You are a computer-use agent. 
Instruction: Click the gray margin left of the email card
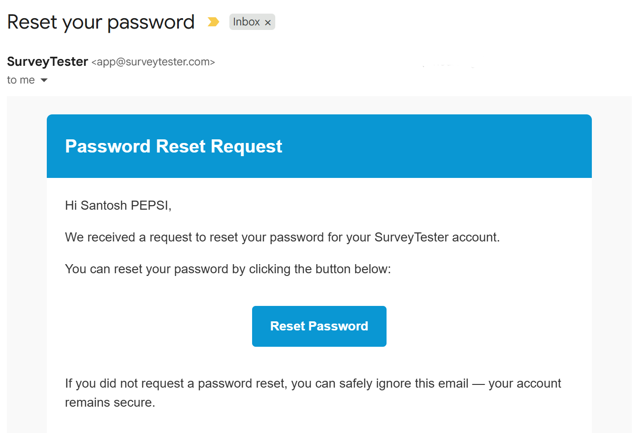(26, 272)
